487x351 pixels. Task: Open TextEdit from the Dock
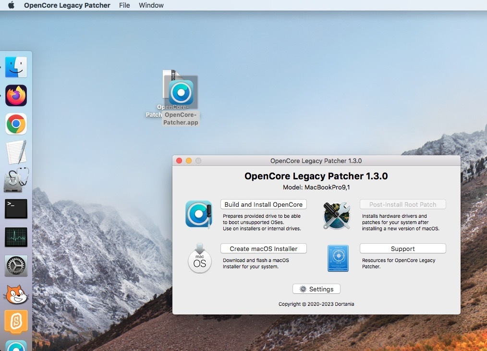pyautogui.click(x=16, y=152)
